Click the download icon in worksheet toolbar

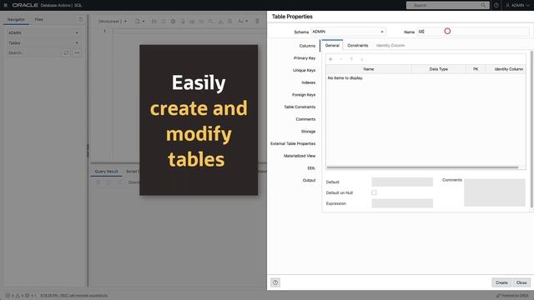(x=220, y=21)
